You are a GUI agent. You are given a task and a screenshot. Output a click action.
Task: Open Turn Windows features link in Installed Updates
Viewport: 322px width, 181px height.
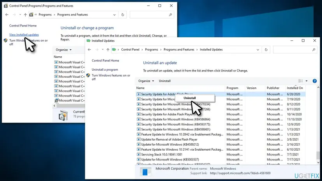click(x=111, y=77)
